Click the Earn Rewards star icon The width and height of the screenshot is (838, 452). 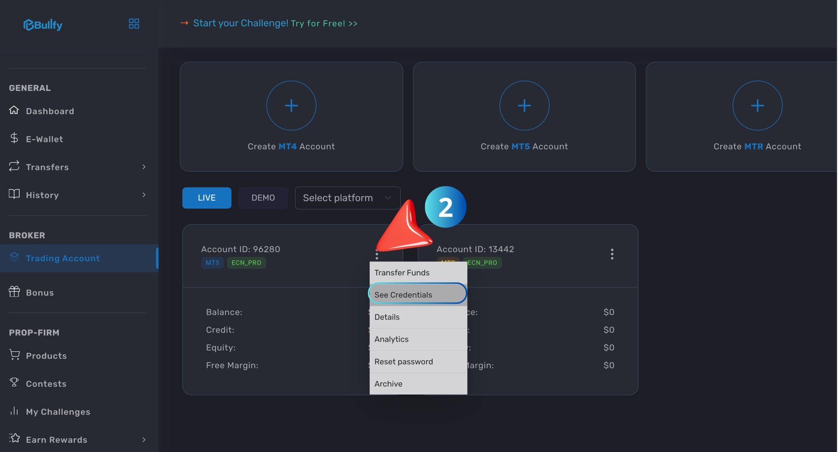tap(14, 438)
